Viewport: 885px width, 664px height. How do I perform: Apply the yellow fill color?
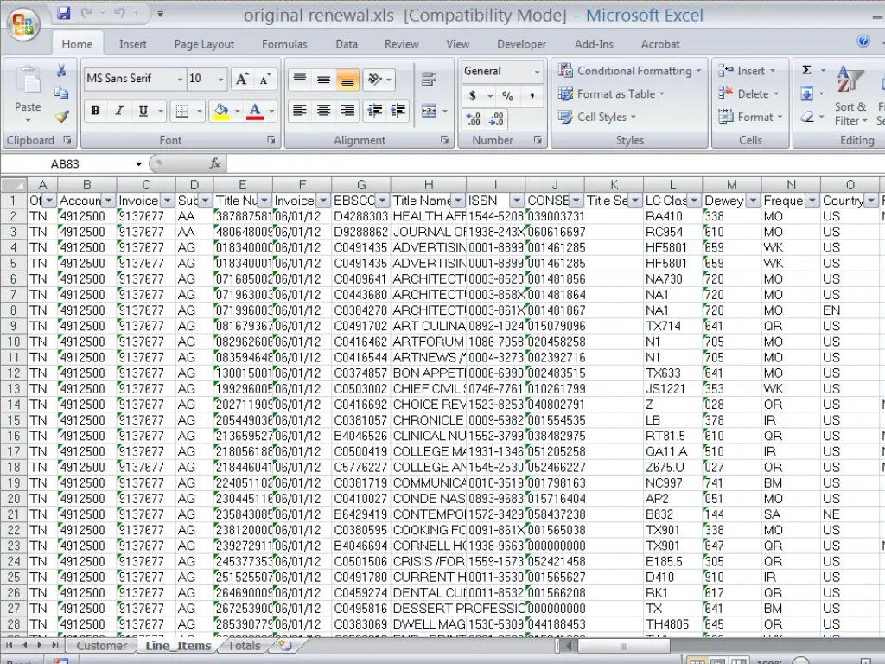tap(220, 111)
